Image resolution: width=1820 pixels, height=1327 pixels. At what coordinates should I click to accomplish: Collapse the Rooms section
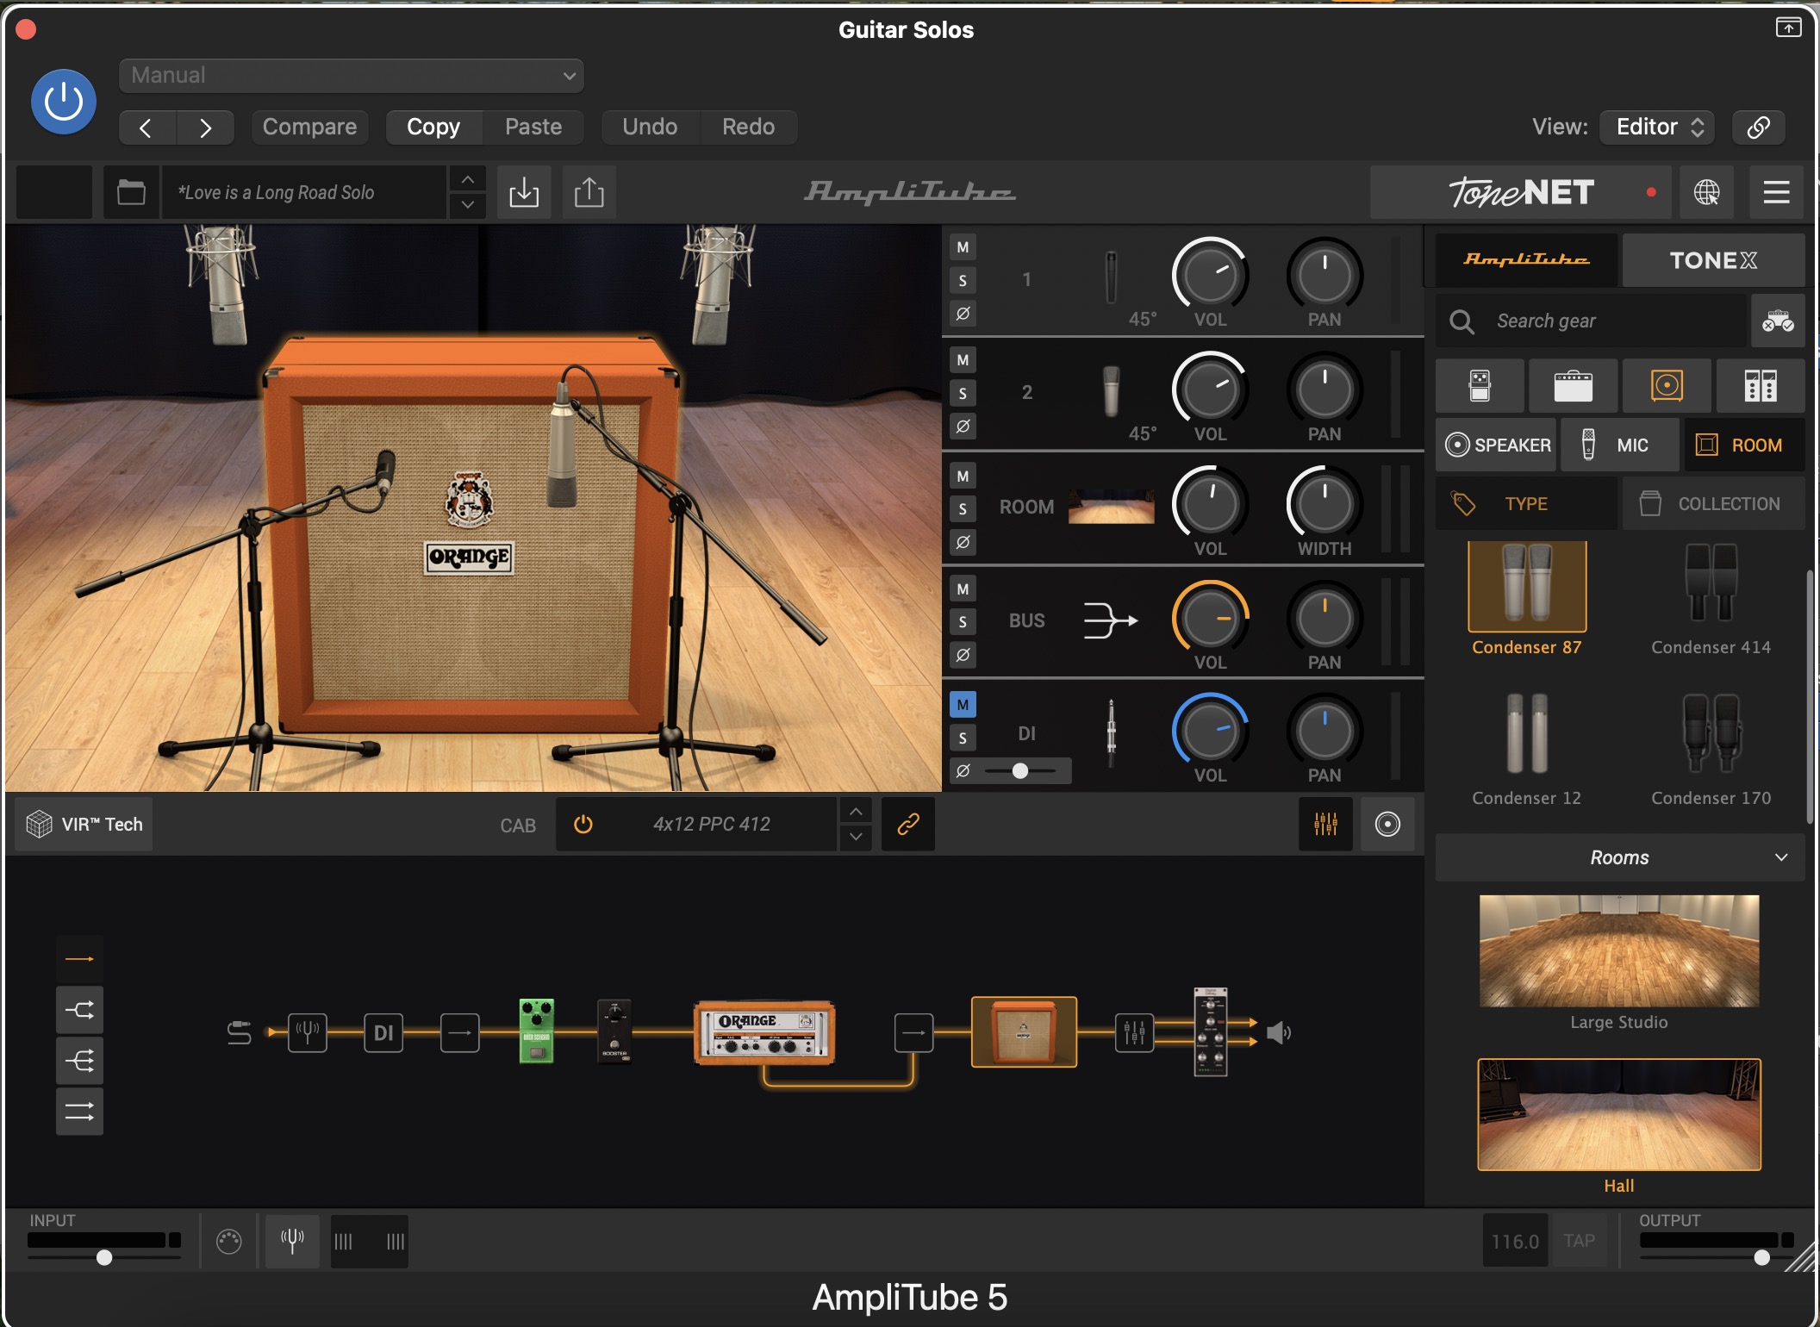pyautogui.click(x=1620, y=857)
